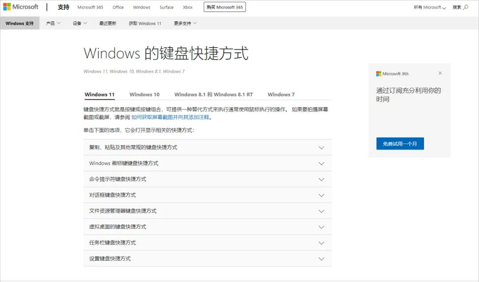
Task: Click the 搜索 label in header
Action: (457, 8)
